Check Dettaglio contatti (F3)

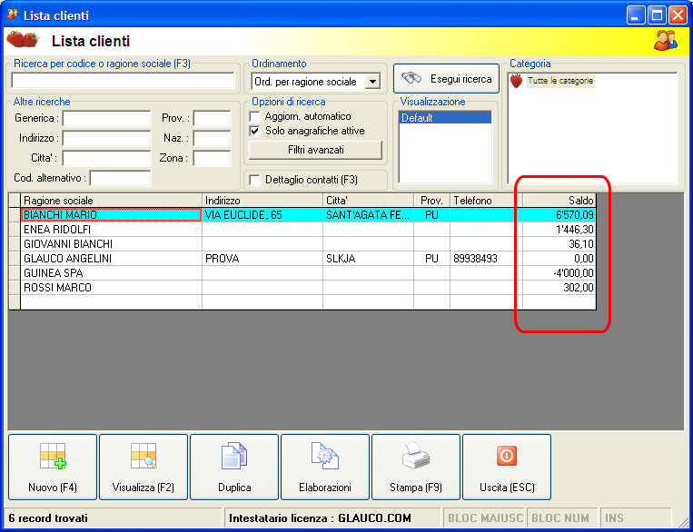point(254,180)
